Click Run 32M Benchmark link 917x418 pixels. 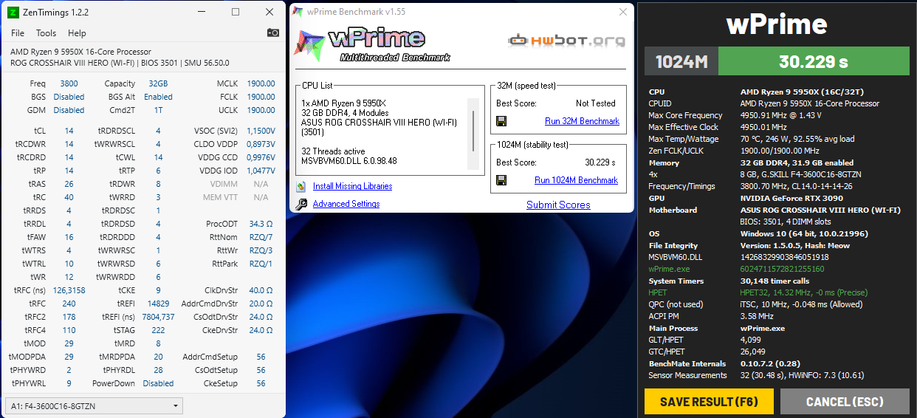(x=582, y=121)
